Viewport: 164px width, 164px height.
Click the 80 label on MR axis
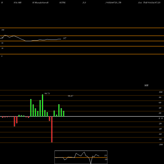click(160, 97)
